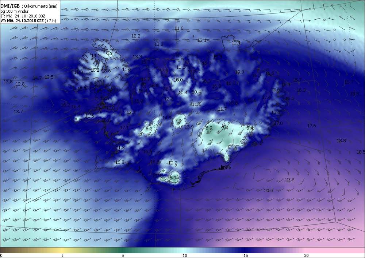Image resolution: width=365 pixels, height=258 pixels.
Task: Click the 16.1 value on the map
Action: pyautogui.click(x=231, y=83)
